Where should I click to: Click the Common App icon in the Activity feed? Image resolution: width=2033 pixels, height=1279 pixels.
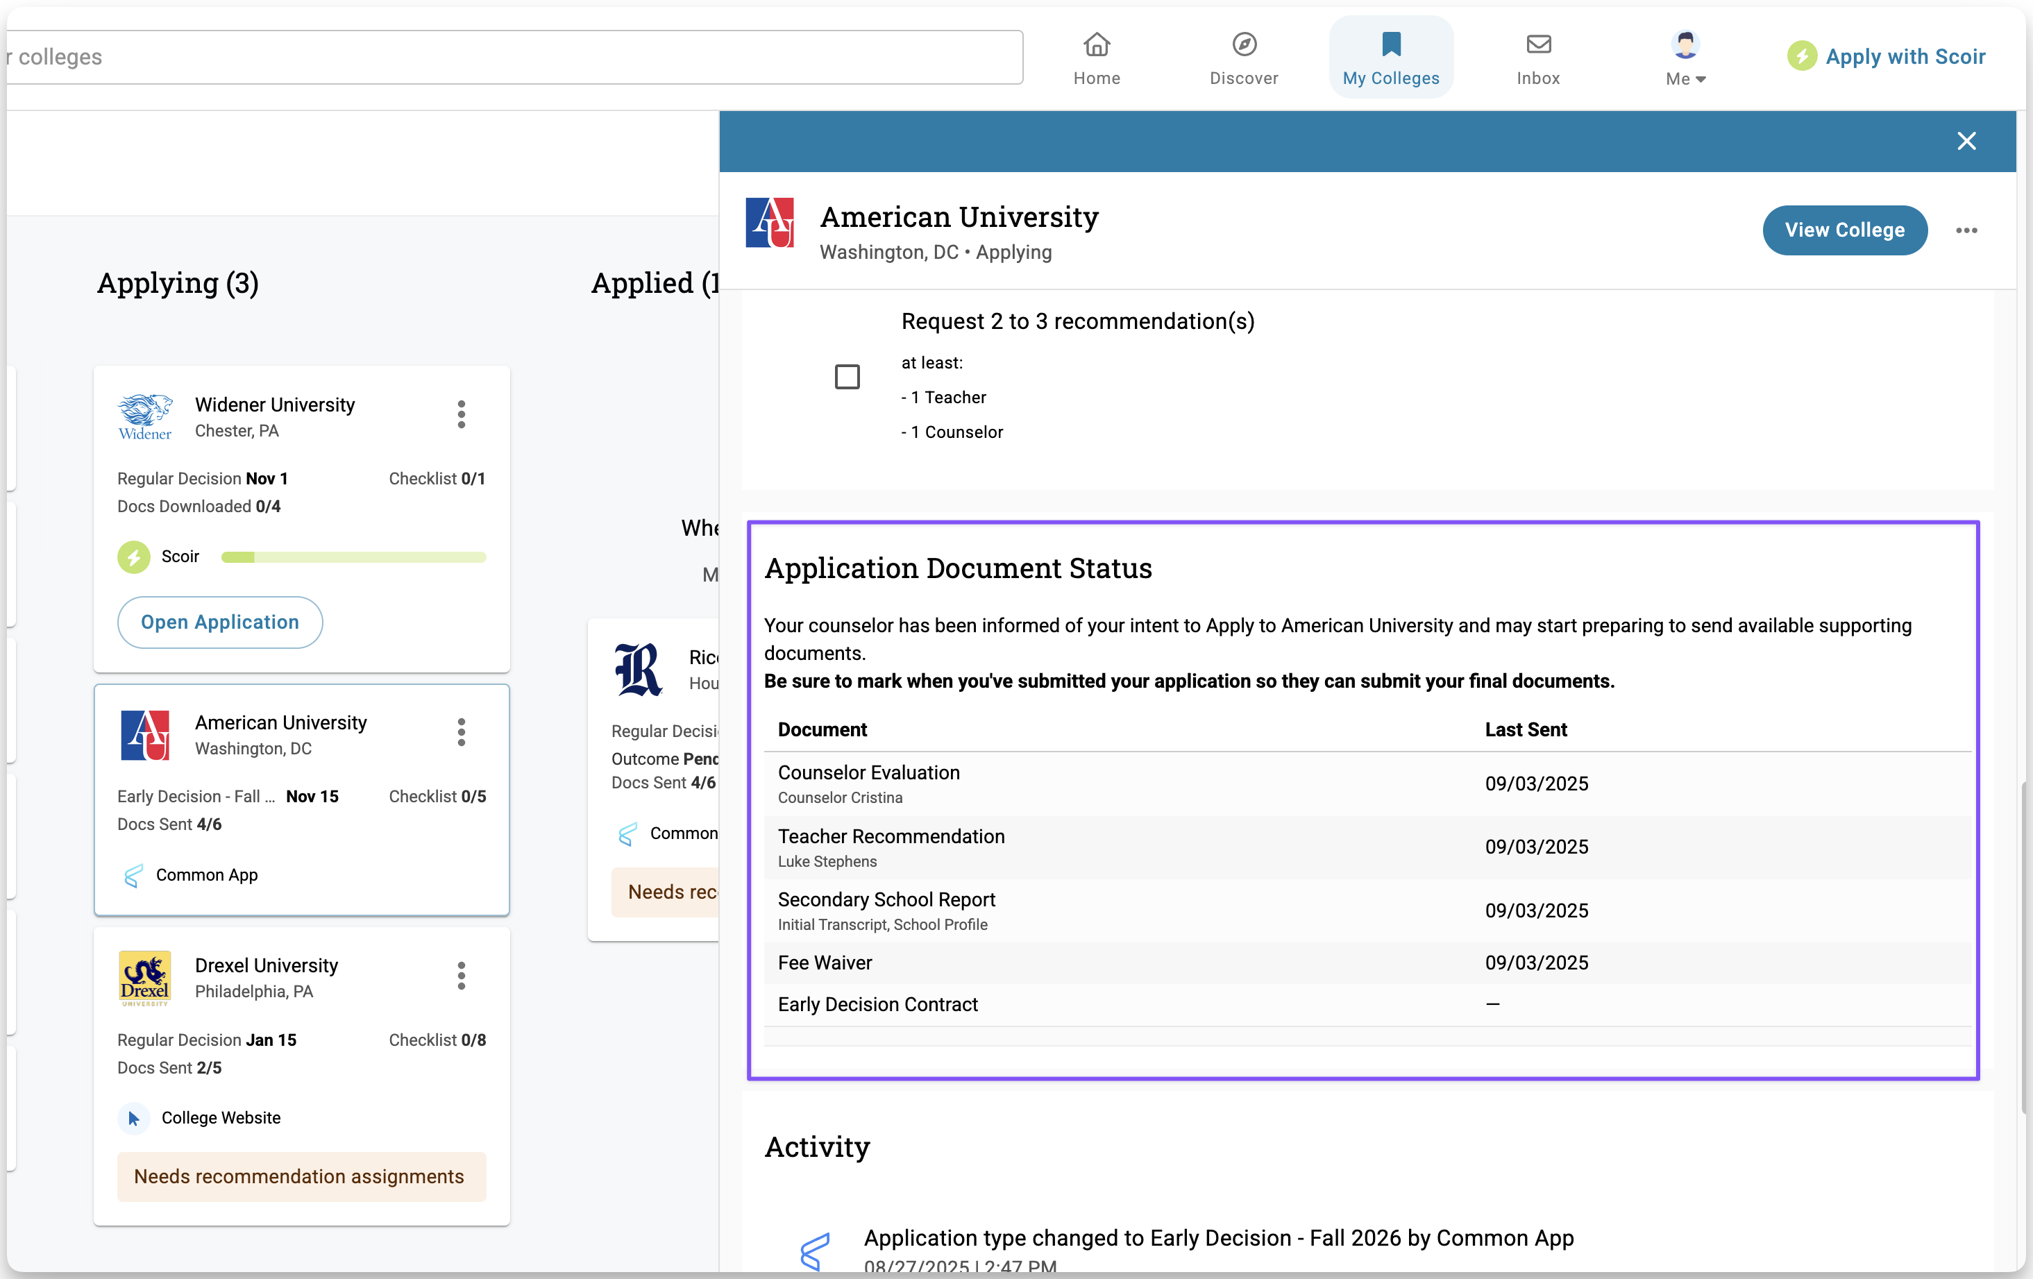[815, 1251]
